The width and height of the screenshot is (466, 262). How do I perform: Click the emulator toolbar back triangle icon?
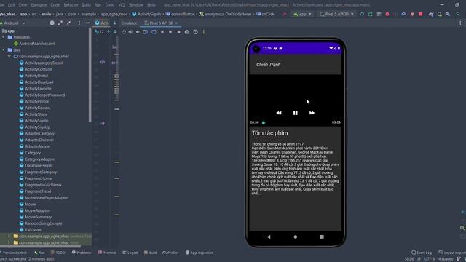point(162,32)
